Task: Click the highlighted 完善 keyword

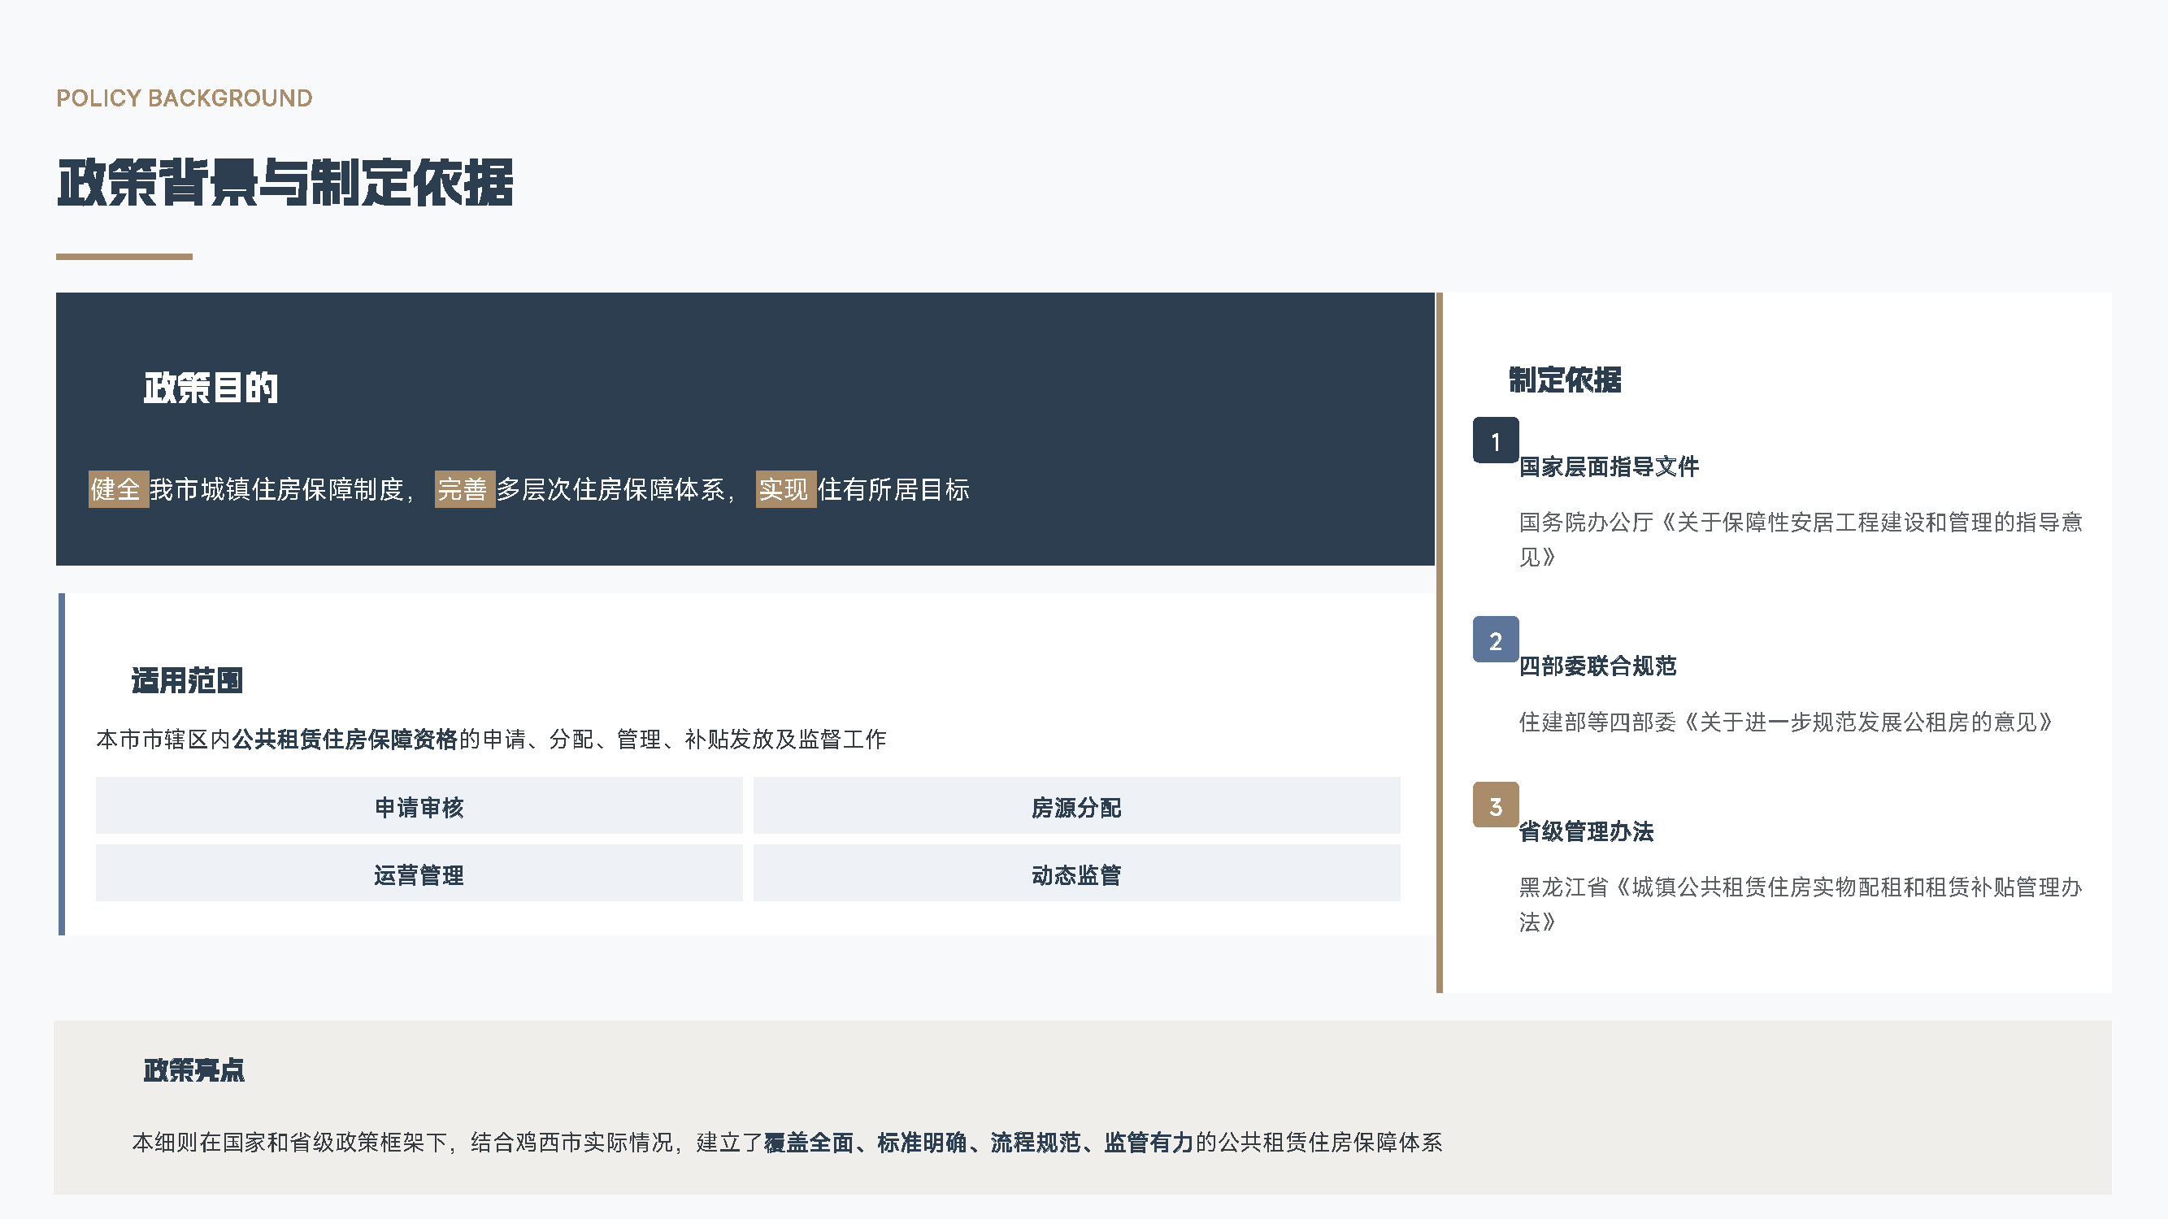Action: tap(463, 488)
